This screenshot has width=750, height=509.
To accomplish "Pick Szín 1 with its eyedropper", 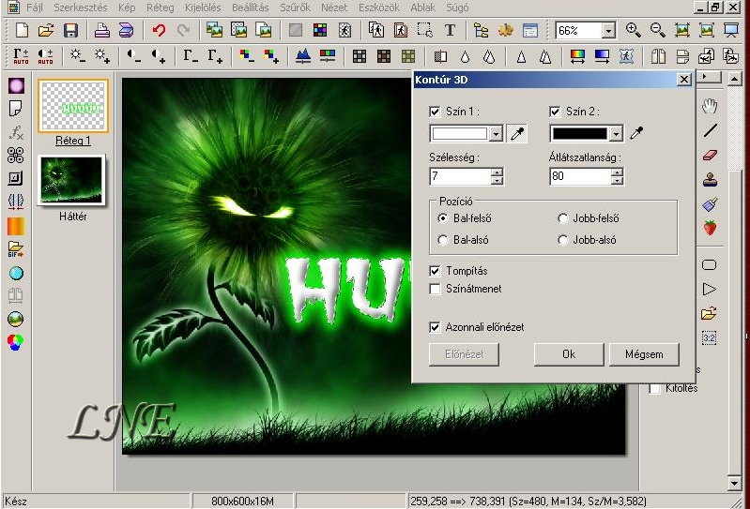I will [516, 134].
